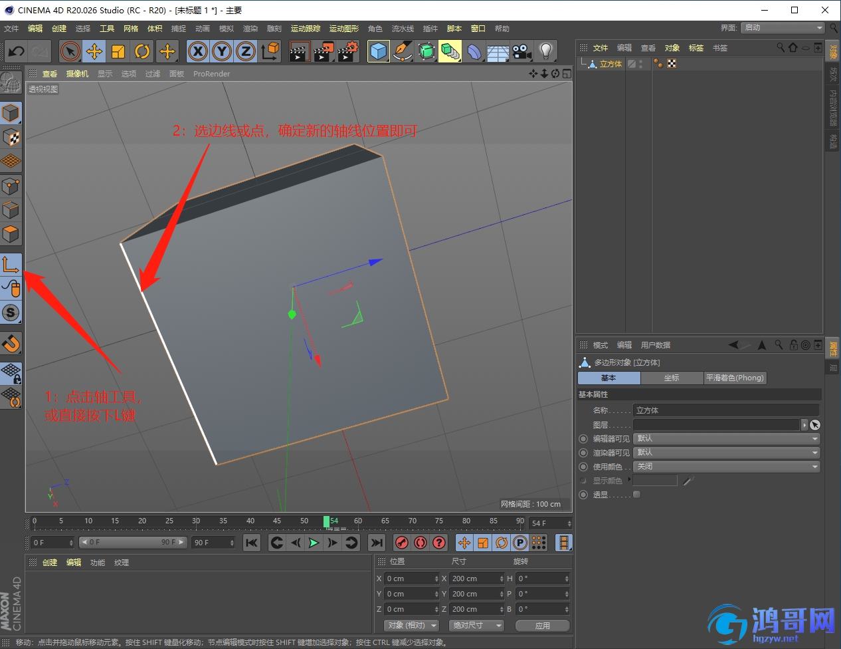Click the floor environment icon
The width and height of the screenshot is (841, 649).
click(x=498, y=51)
